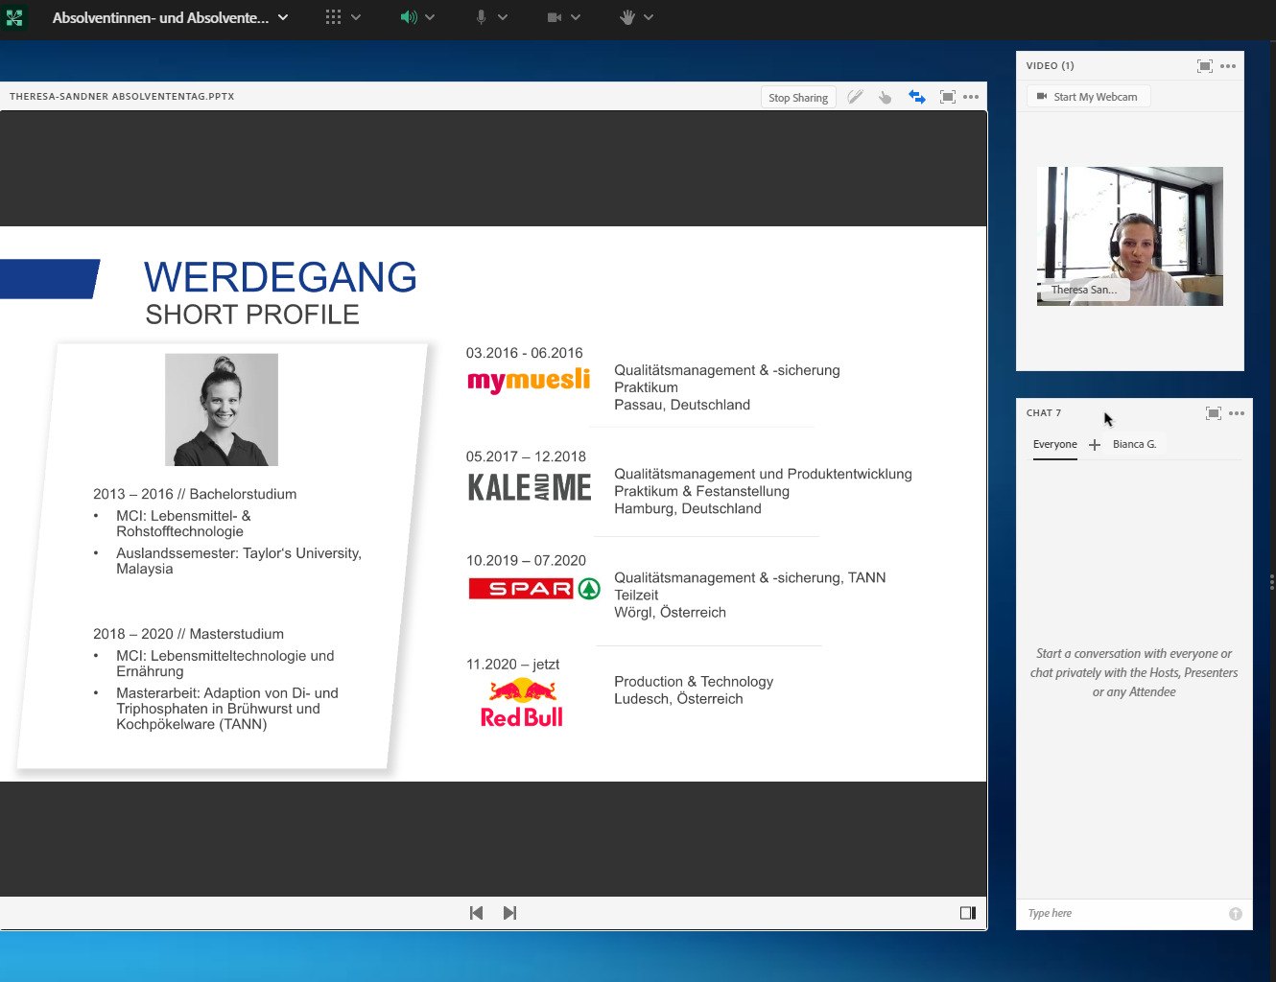Screen dimensions: 1276x982
Task: Click 'Hamburg, Deutschland' text
Action: [688, 508]
